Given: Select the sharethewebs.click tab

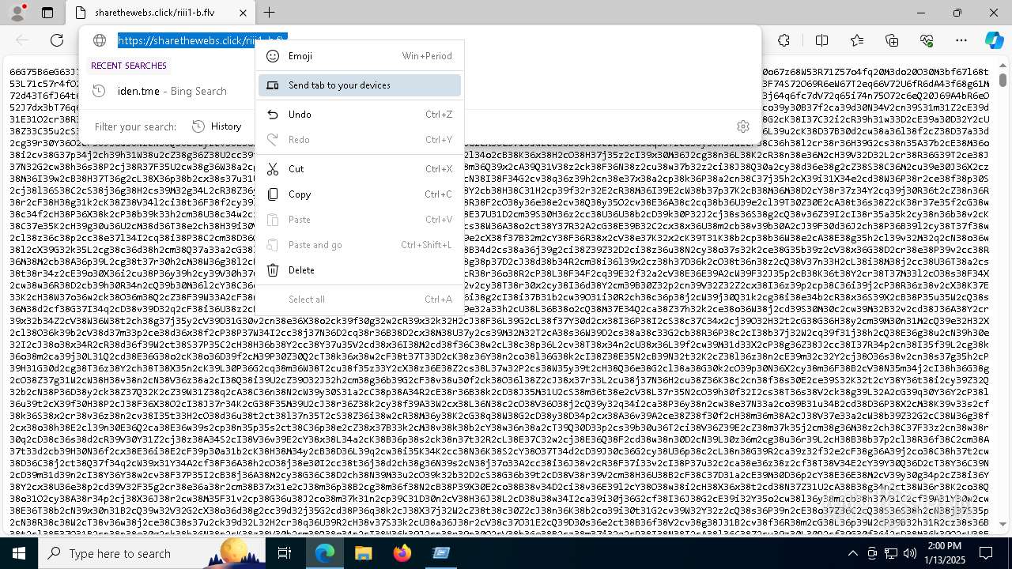Looking at the screenshot, I should pyautogui.click(x=160, y=13).
